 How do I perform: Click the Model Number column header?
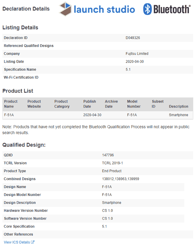coord(134,104)
